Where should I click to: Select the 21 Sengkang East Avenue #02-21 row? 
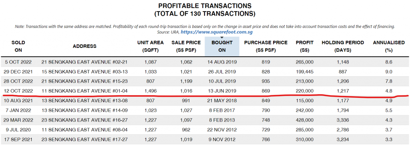[205, 62]
